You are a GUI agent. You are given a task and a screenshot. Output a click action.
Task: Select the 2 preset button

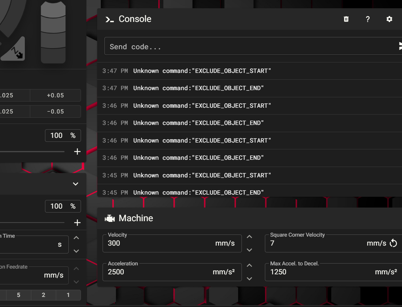(43, 295)
